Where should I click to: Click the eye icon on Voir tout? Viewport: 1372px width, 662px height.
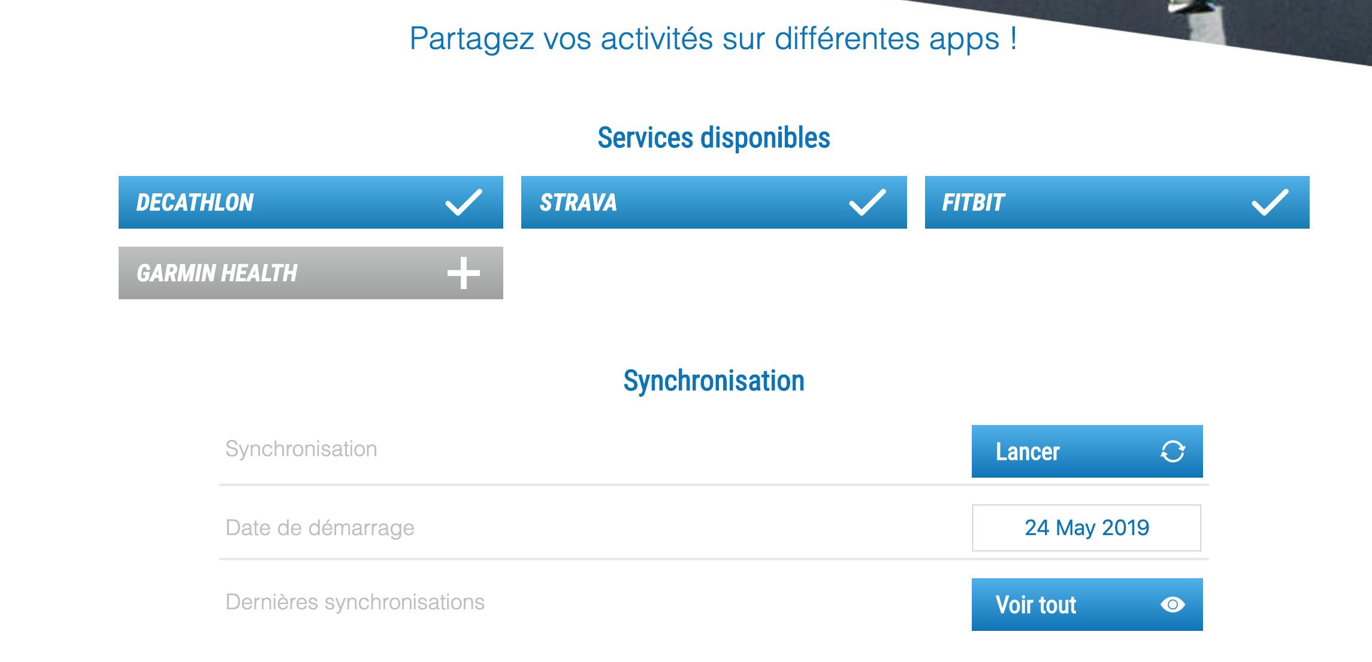pos(1172,605)
